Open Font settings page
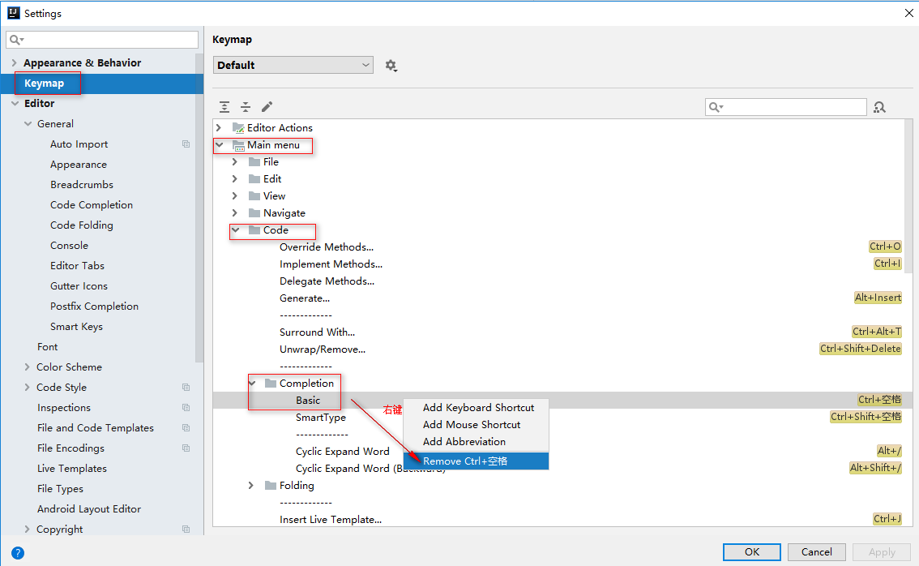This screenshot has width=919, height=566. pyautogui.click(x=48, y=346)
